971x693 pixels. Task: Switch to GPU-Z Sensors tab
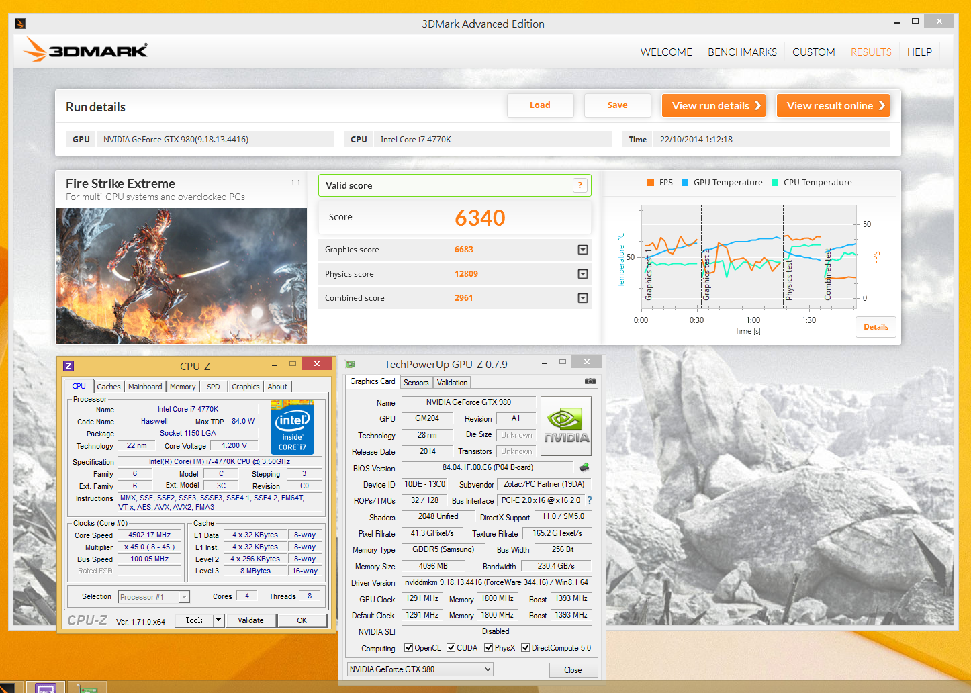[416, 383]
